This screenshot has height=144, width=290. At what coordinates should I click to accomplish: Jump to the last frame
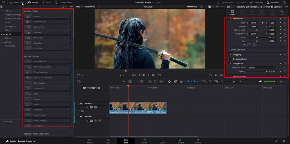point(153,75)
